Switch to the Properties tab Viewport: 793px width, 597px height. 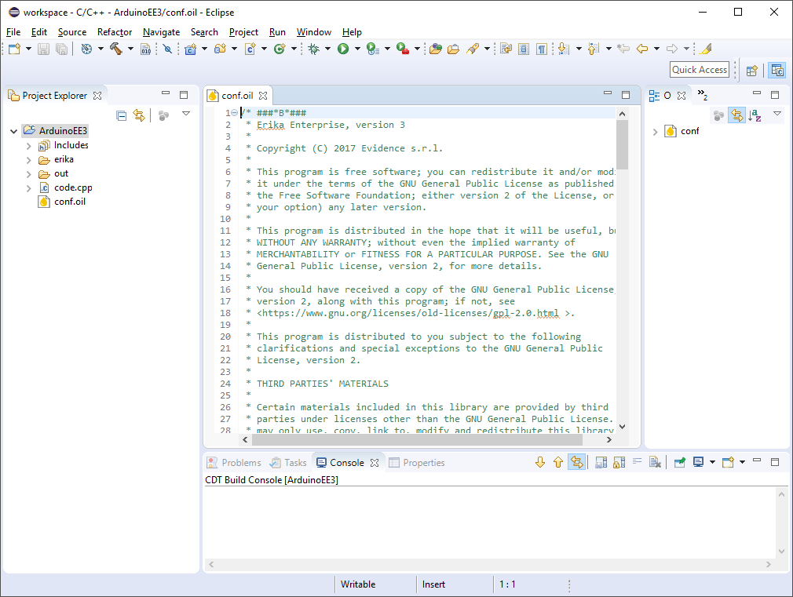click(417, 463)
